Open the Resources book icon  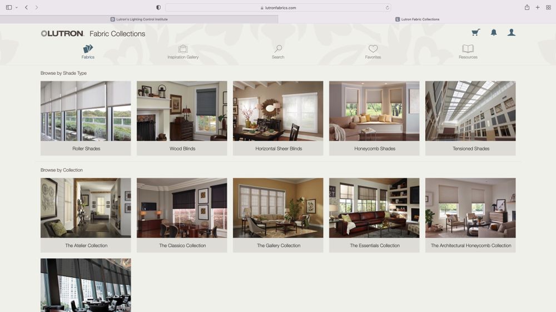(468, 49)
